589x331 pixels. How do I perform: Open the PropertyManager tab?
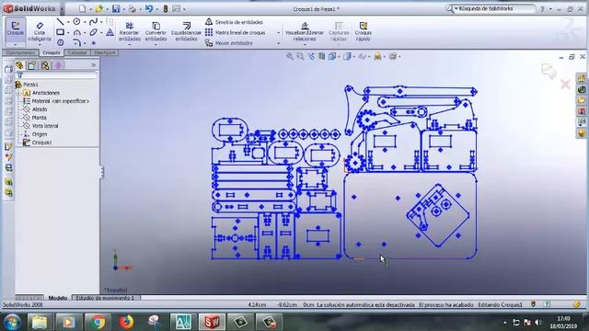pyautogui.click(x=32, y=65)
